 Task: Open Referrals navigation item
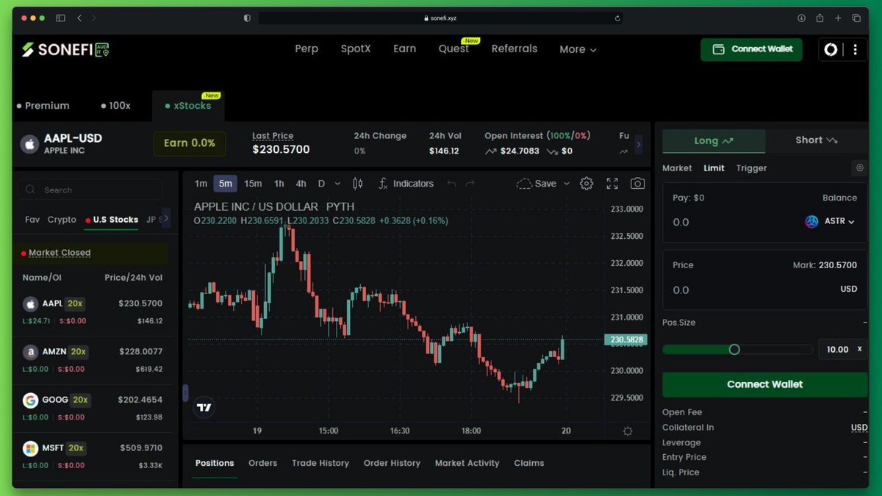[x=514, y=48]
